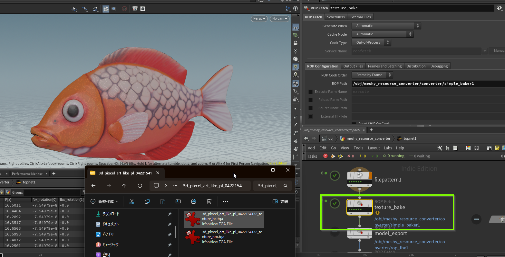
Task: Click the list mode icon in the network toolbar
Action: point(455,148)
